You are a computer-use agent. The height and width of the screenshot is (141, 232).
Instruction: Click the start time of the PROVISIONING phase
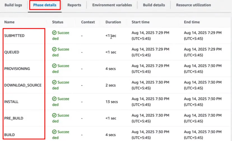point(150,69)
